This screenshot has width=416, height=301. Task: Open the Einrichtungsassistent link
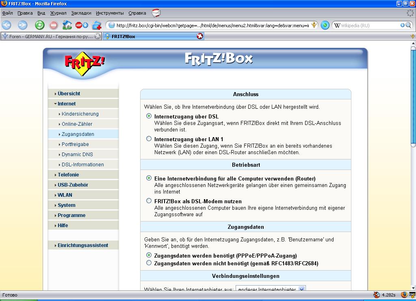(x=83, y=245)
